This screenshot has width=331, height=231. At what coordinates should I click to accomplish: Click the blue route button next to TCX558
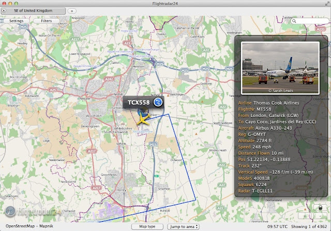pos(158,102)
